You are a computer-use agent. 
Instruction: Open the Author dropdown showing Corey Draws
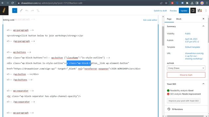[x=186, y=68]
